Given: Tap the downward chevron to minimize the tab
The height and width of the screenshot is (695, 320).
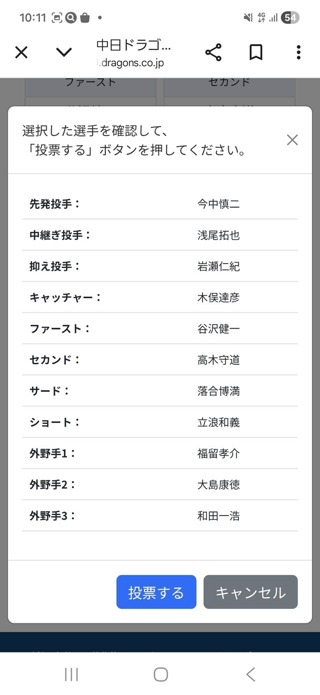Looking at the screenshot, I should point(64,52).
